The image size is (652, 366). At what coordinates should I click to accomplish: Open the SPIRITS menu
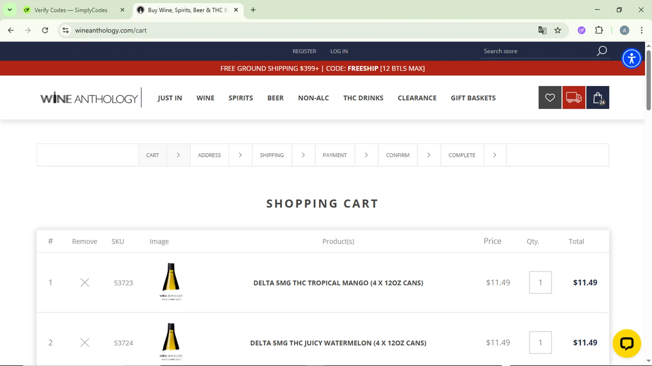(241, 98)
